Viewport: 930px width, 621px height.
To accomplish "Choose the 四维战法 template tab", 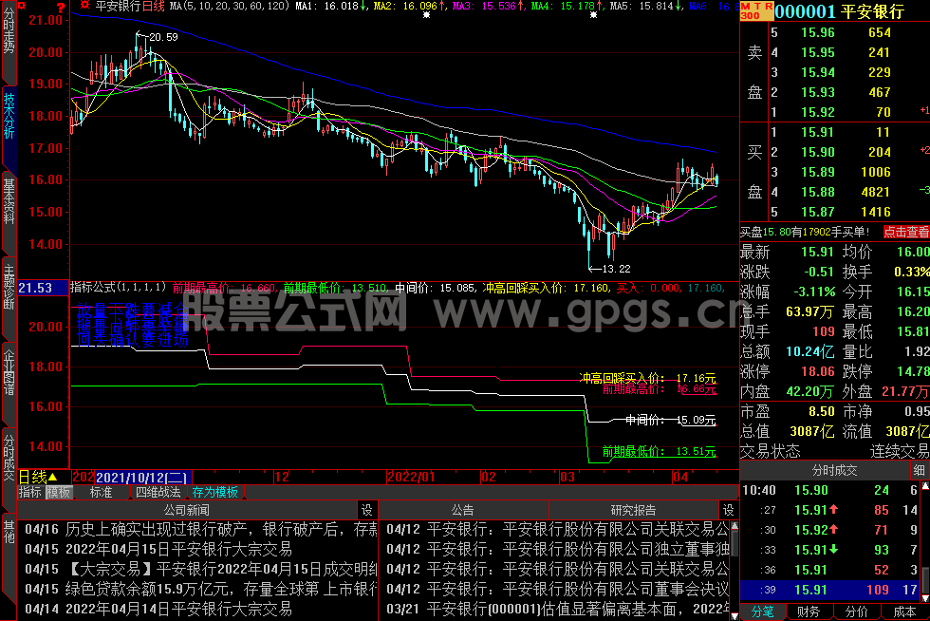I will (158, 492).
